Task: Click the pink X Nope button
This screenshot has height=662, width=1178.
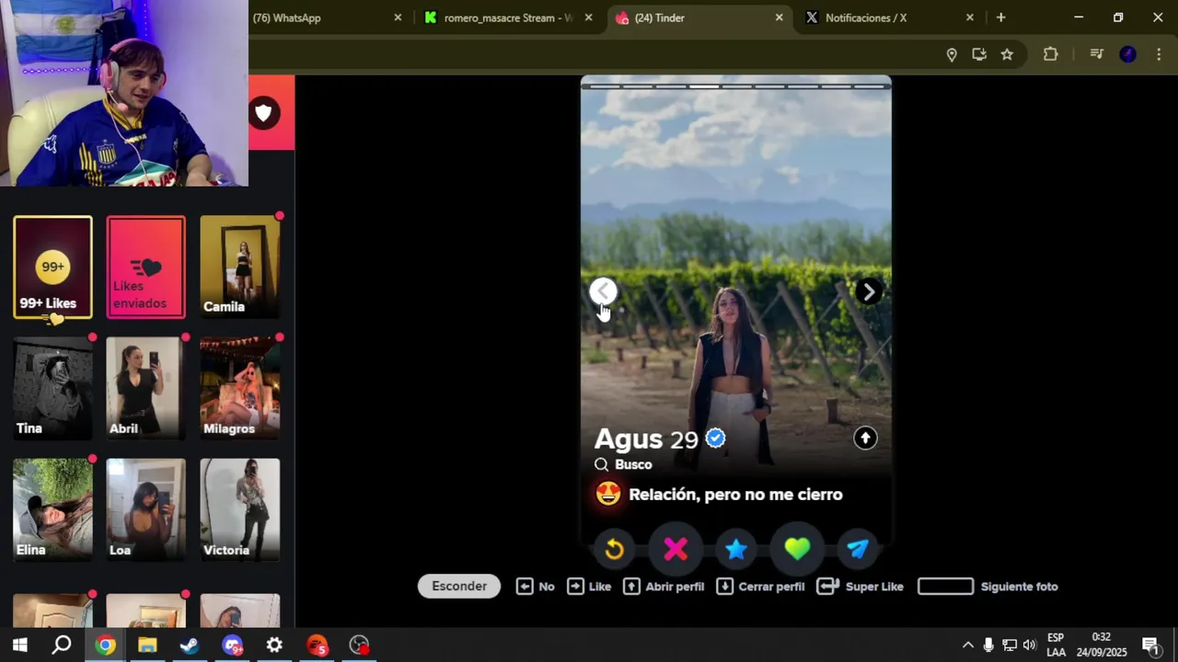Action: (676, 549)
